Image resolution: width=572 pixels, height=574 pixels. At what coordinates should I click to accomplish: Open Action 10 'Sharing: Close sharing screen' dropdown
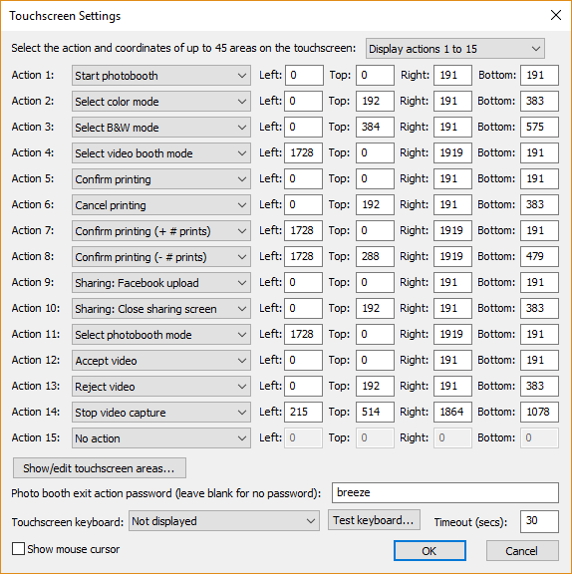(161, 309)
